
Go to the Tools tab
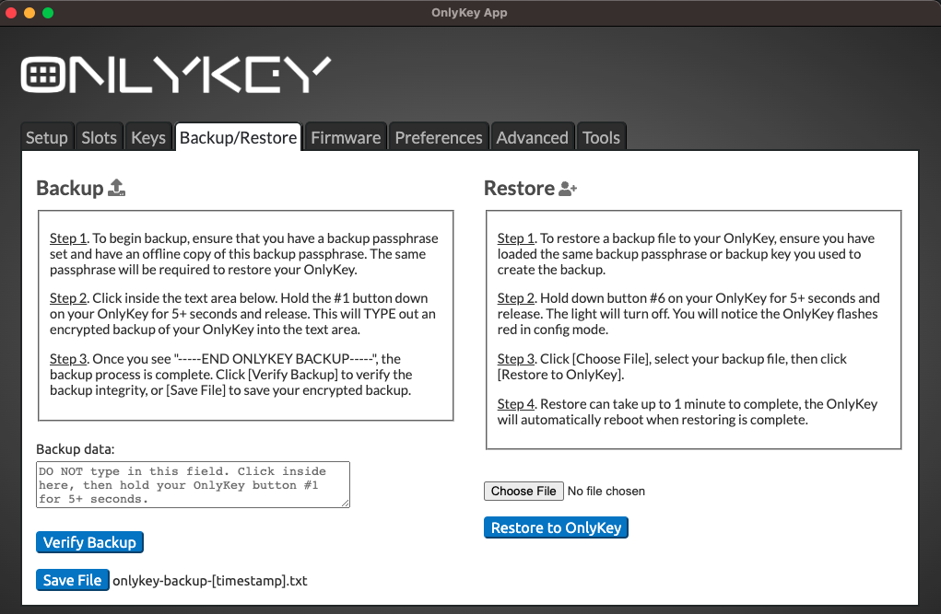pos(601,137)
